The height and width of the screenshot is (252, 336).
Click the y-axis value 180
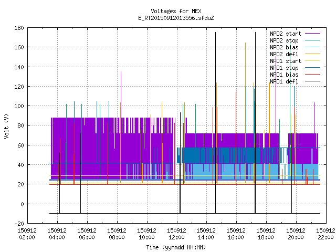(x=19, y=28)
